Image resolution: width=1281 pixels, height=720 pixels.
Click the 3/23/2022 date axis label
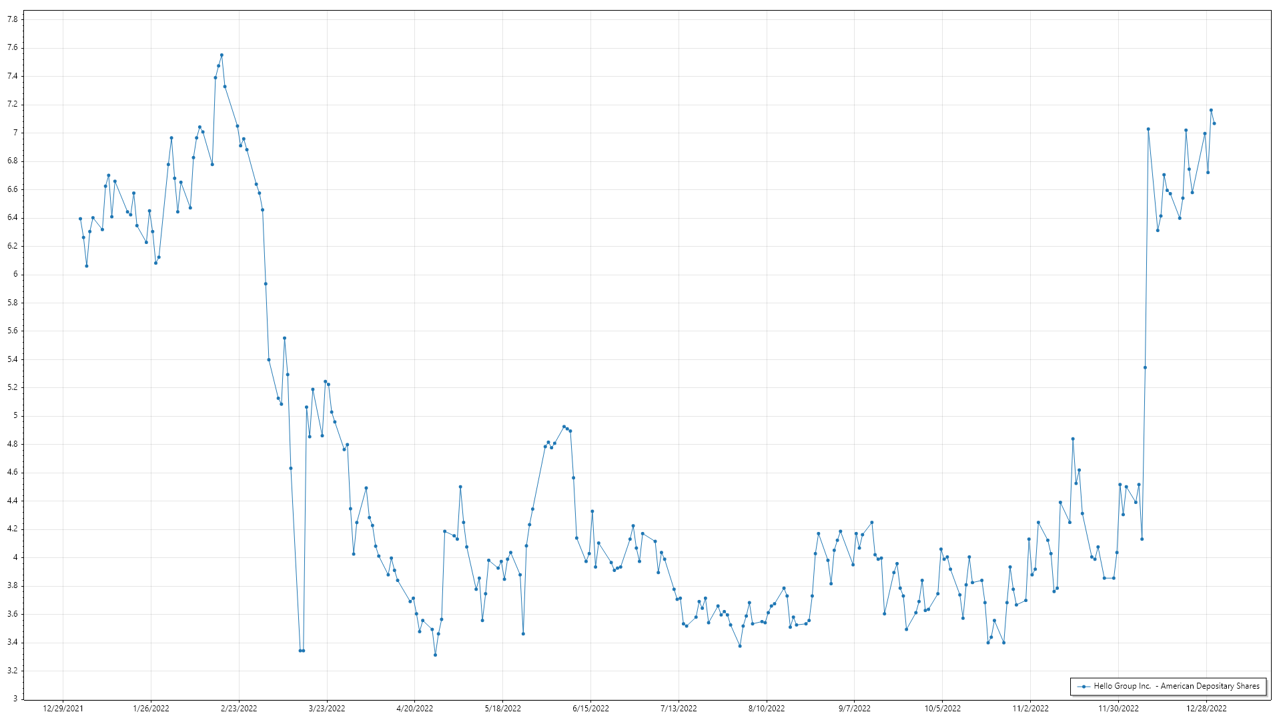327,709
